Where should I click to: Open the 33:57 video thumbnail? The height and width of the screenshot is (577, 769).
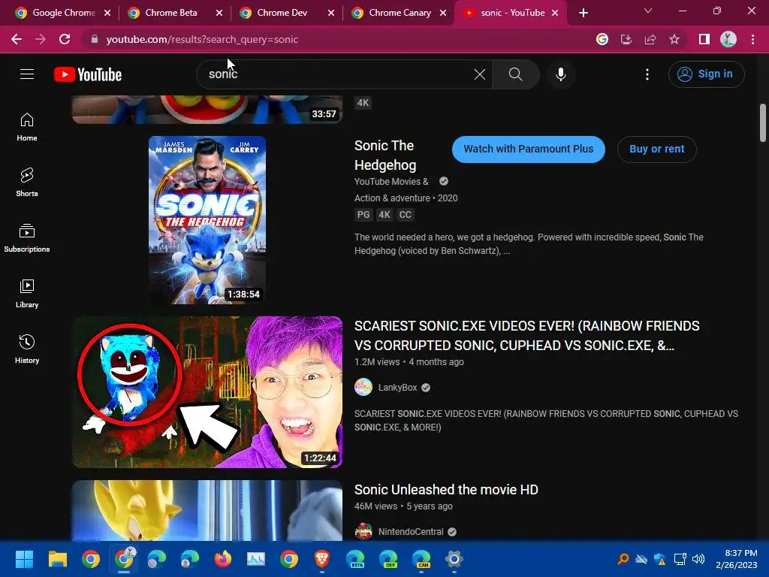tap(207, 110)
